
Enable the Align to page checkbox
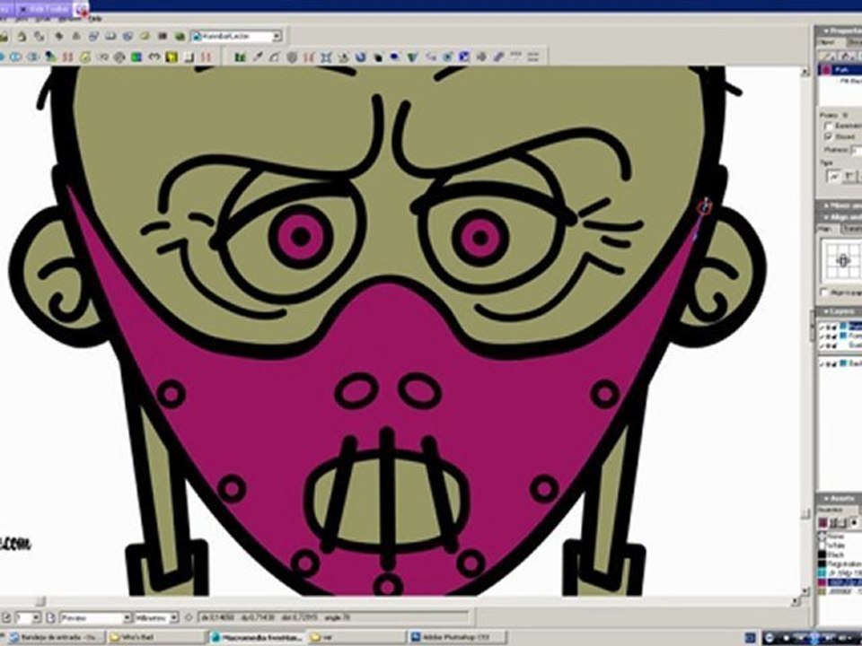point(824,292)
